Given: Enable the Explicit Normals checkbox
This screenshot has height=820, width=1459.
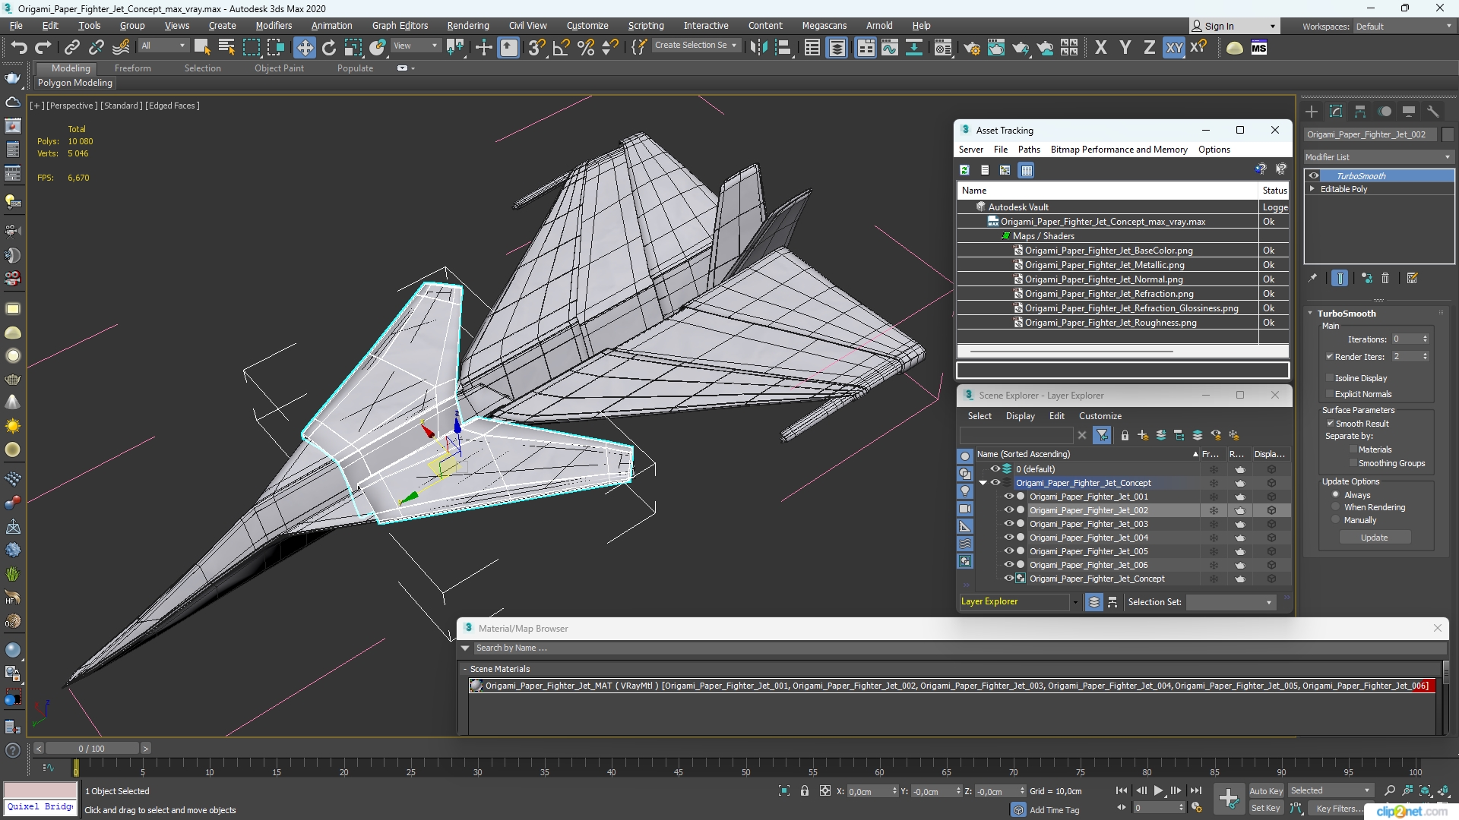Looking at the screenshot, I should 1330,394.
